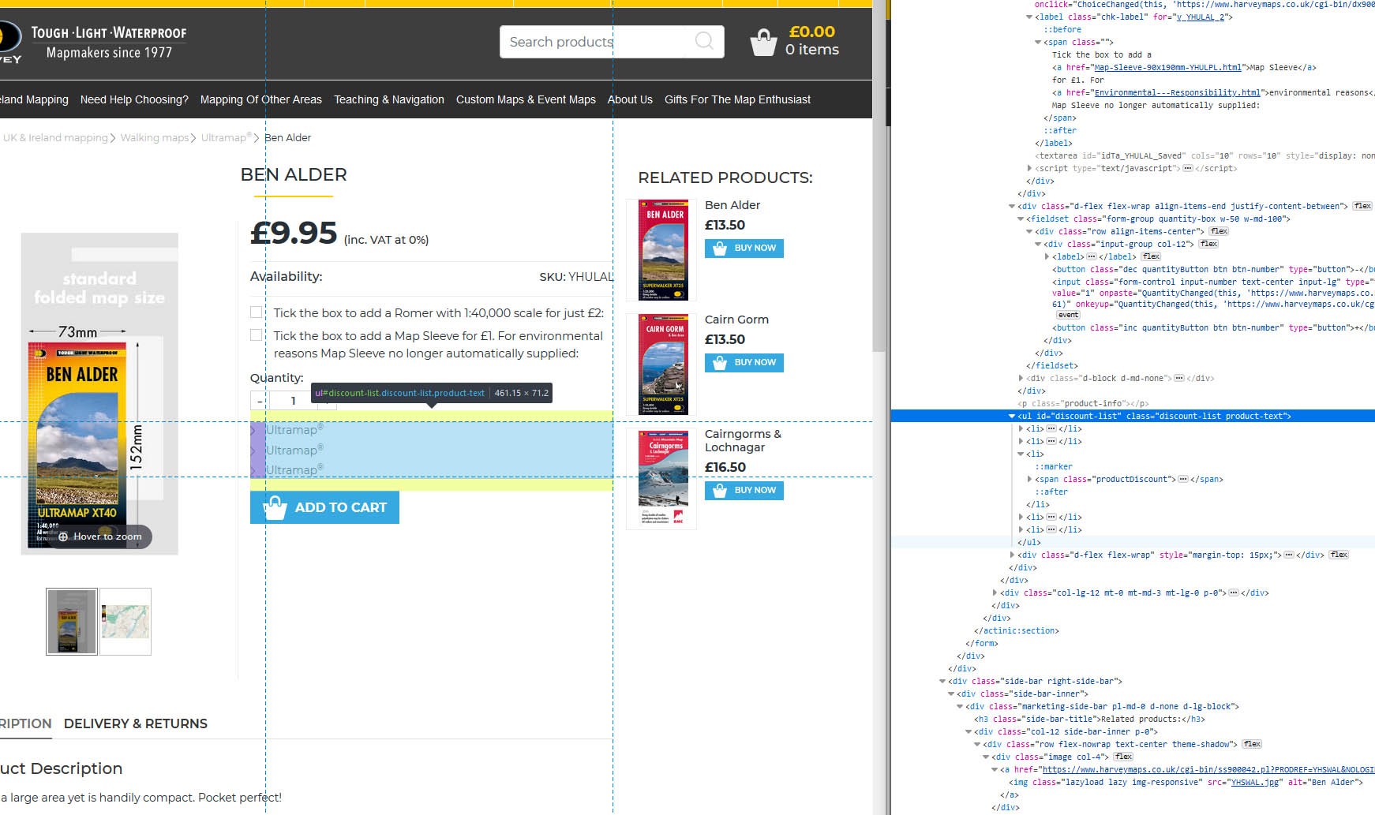Click the flex badge on the d-flex justify-content-between div
The image size is (1375, 815).
point(1362,206)
